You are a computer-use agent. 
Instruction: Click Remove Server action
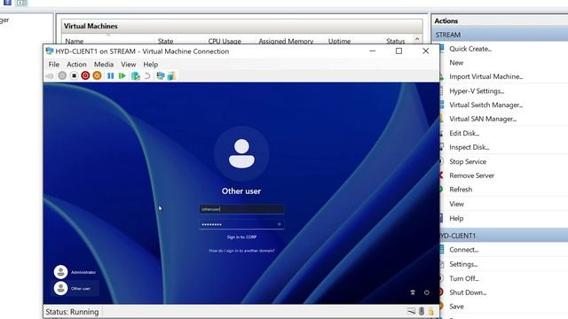click(472, 175)
